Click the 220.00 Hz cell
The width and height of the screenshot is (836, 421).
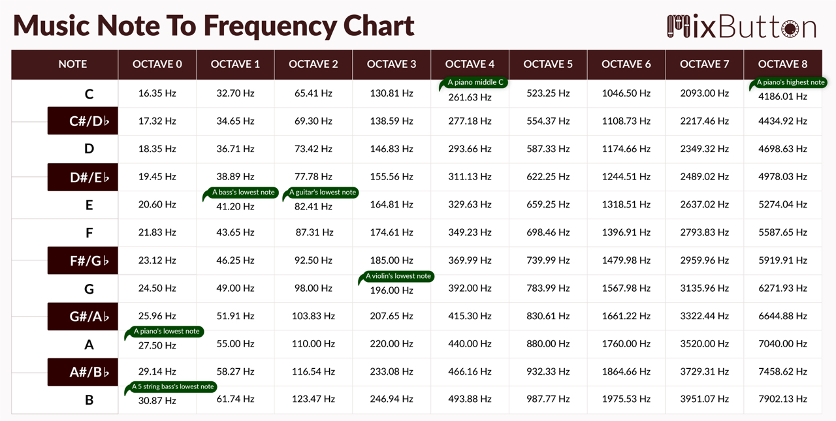click(x=392, y=344)
